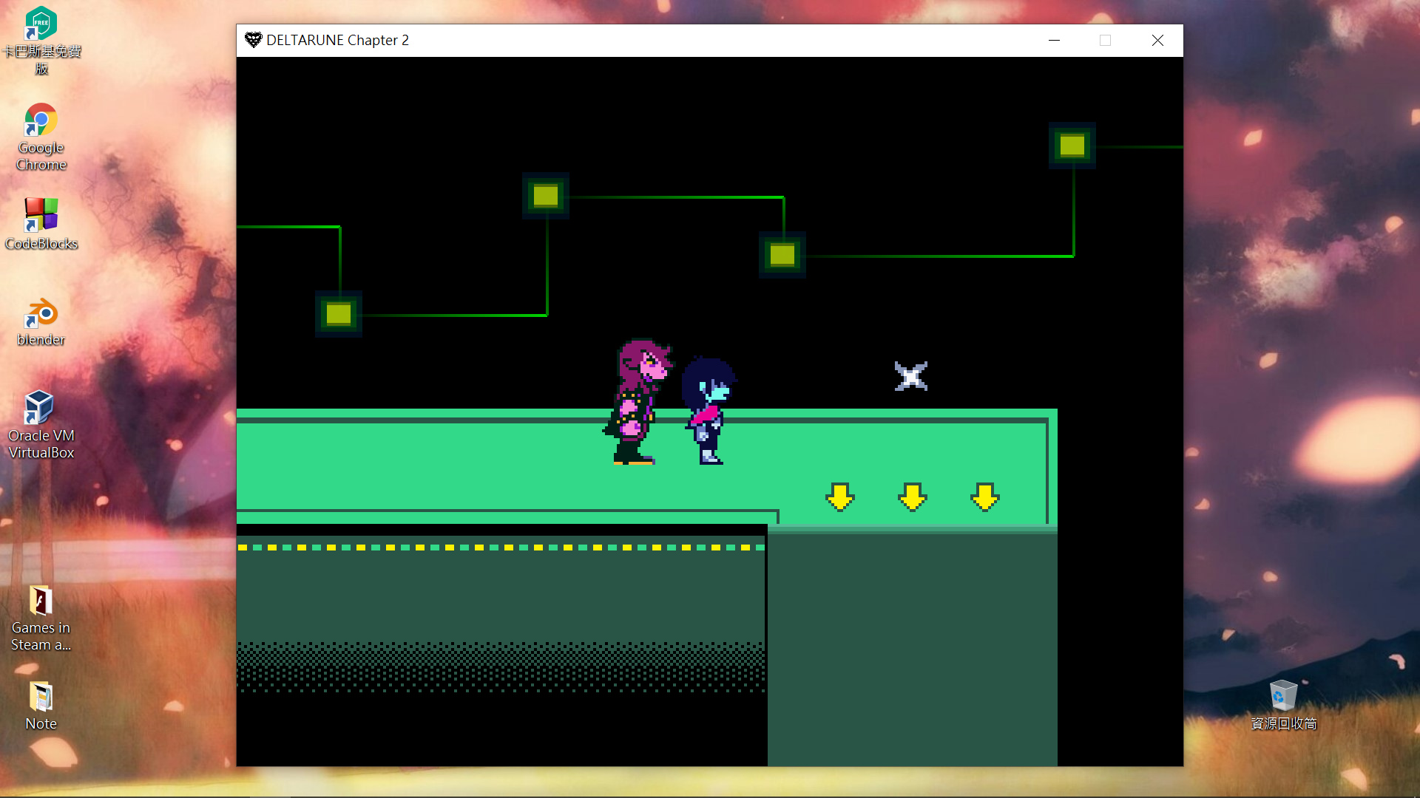Click the top-right green circuit node
The image size is (1420, 798).
click(1072, 146)
